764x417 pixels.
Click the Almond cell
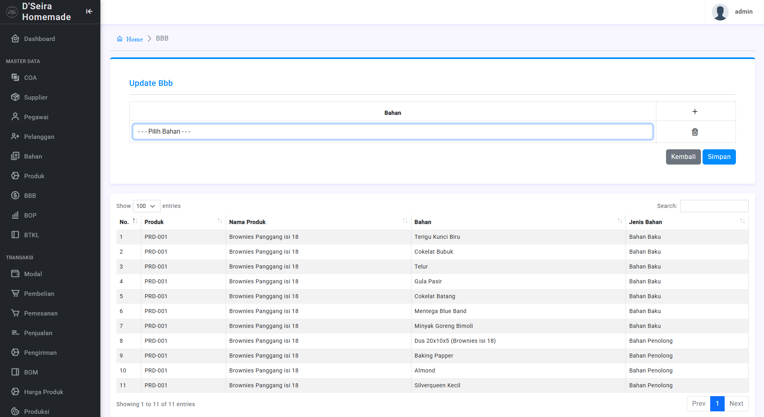point(518,370)
